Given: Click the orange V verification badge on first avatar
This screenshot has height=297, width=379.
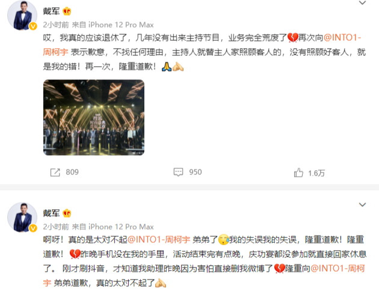Looking at the screenshot, I should tap(33, 26).
